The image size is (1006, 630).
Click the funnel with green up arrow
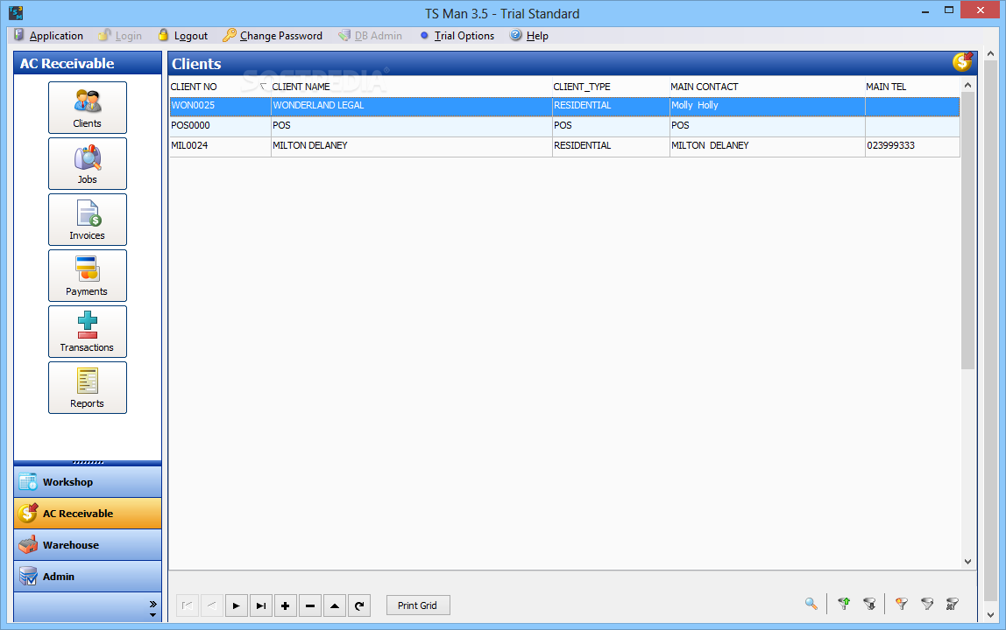845,604
